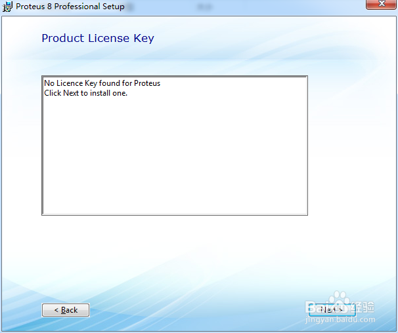398x333 pixels.
Task: Click the word 'Key' in the heading
Action: pyautogui.click(x=144, y=39)
